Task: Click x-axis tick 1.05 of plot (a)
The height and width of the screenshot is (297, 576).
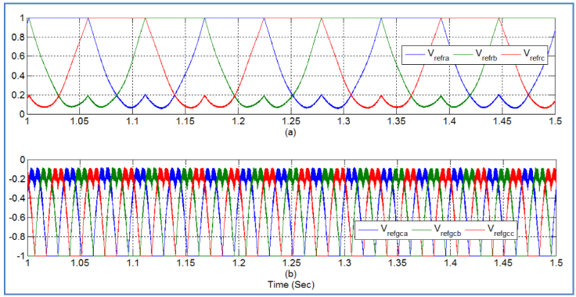Action: click(79, 122)
